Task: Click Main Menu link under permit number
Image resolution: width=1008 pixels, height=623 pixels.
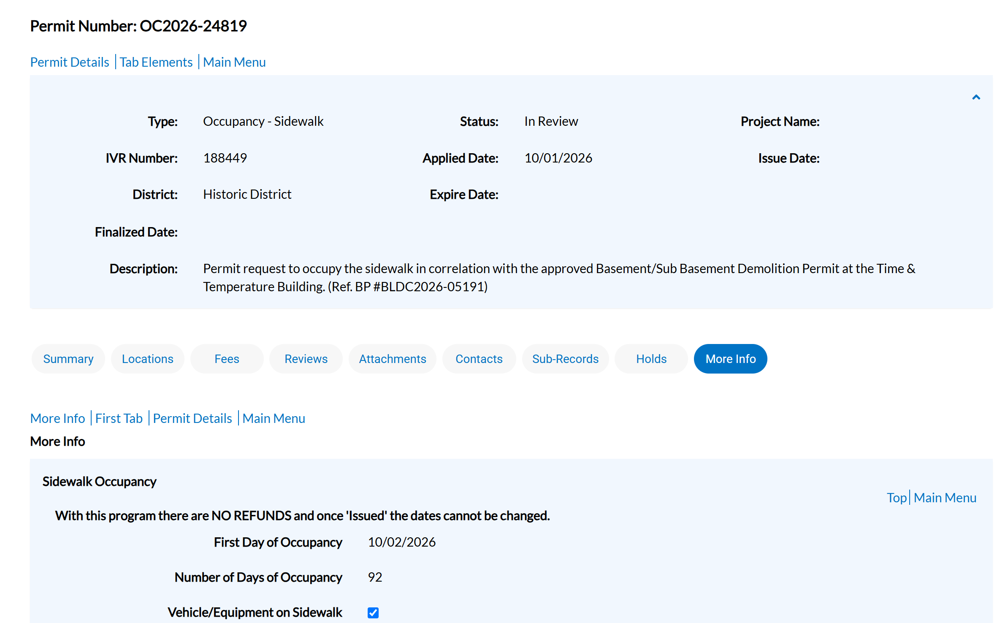Action: [x=234, y=62]
